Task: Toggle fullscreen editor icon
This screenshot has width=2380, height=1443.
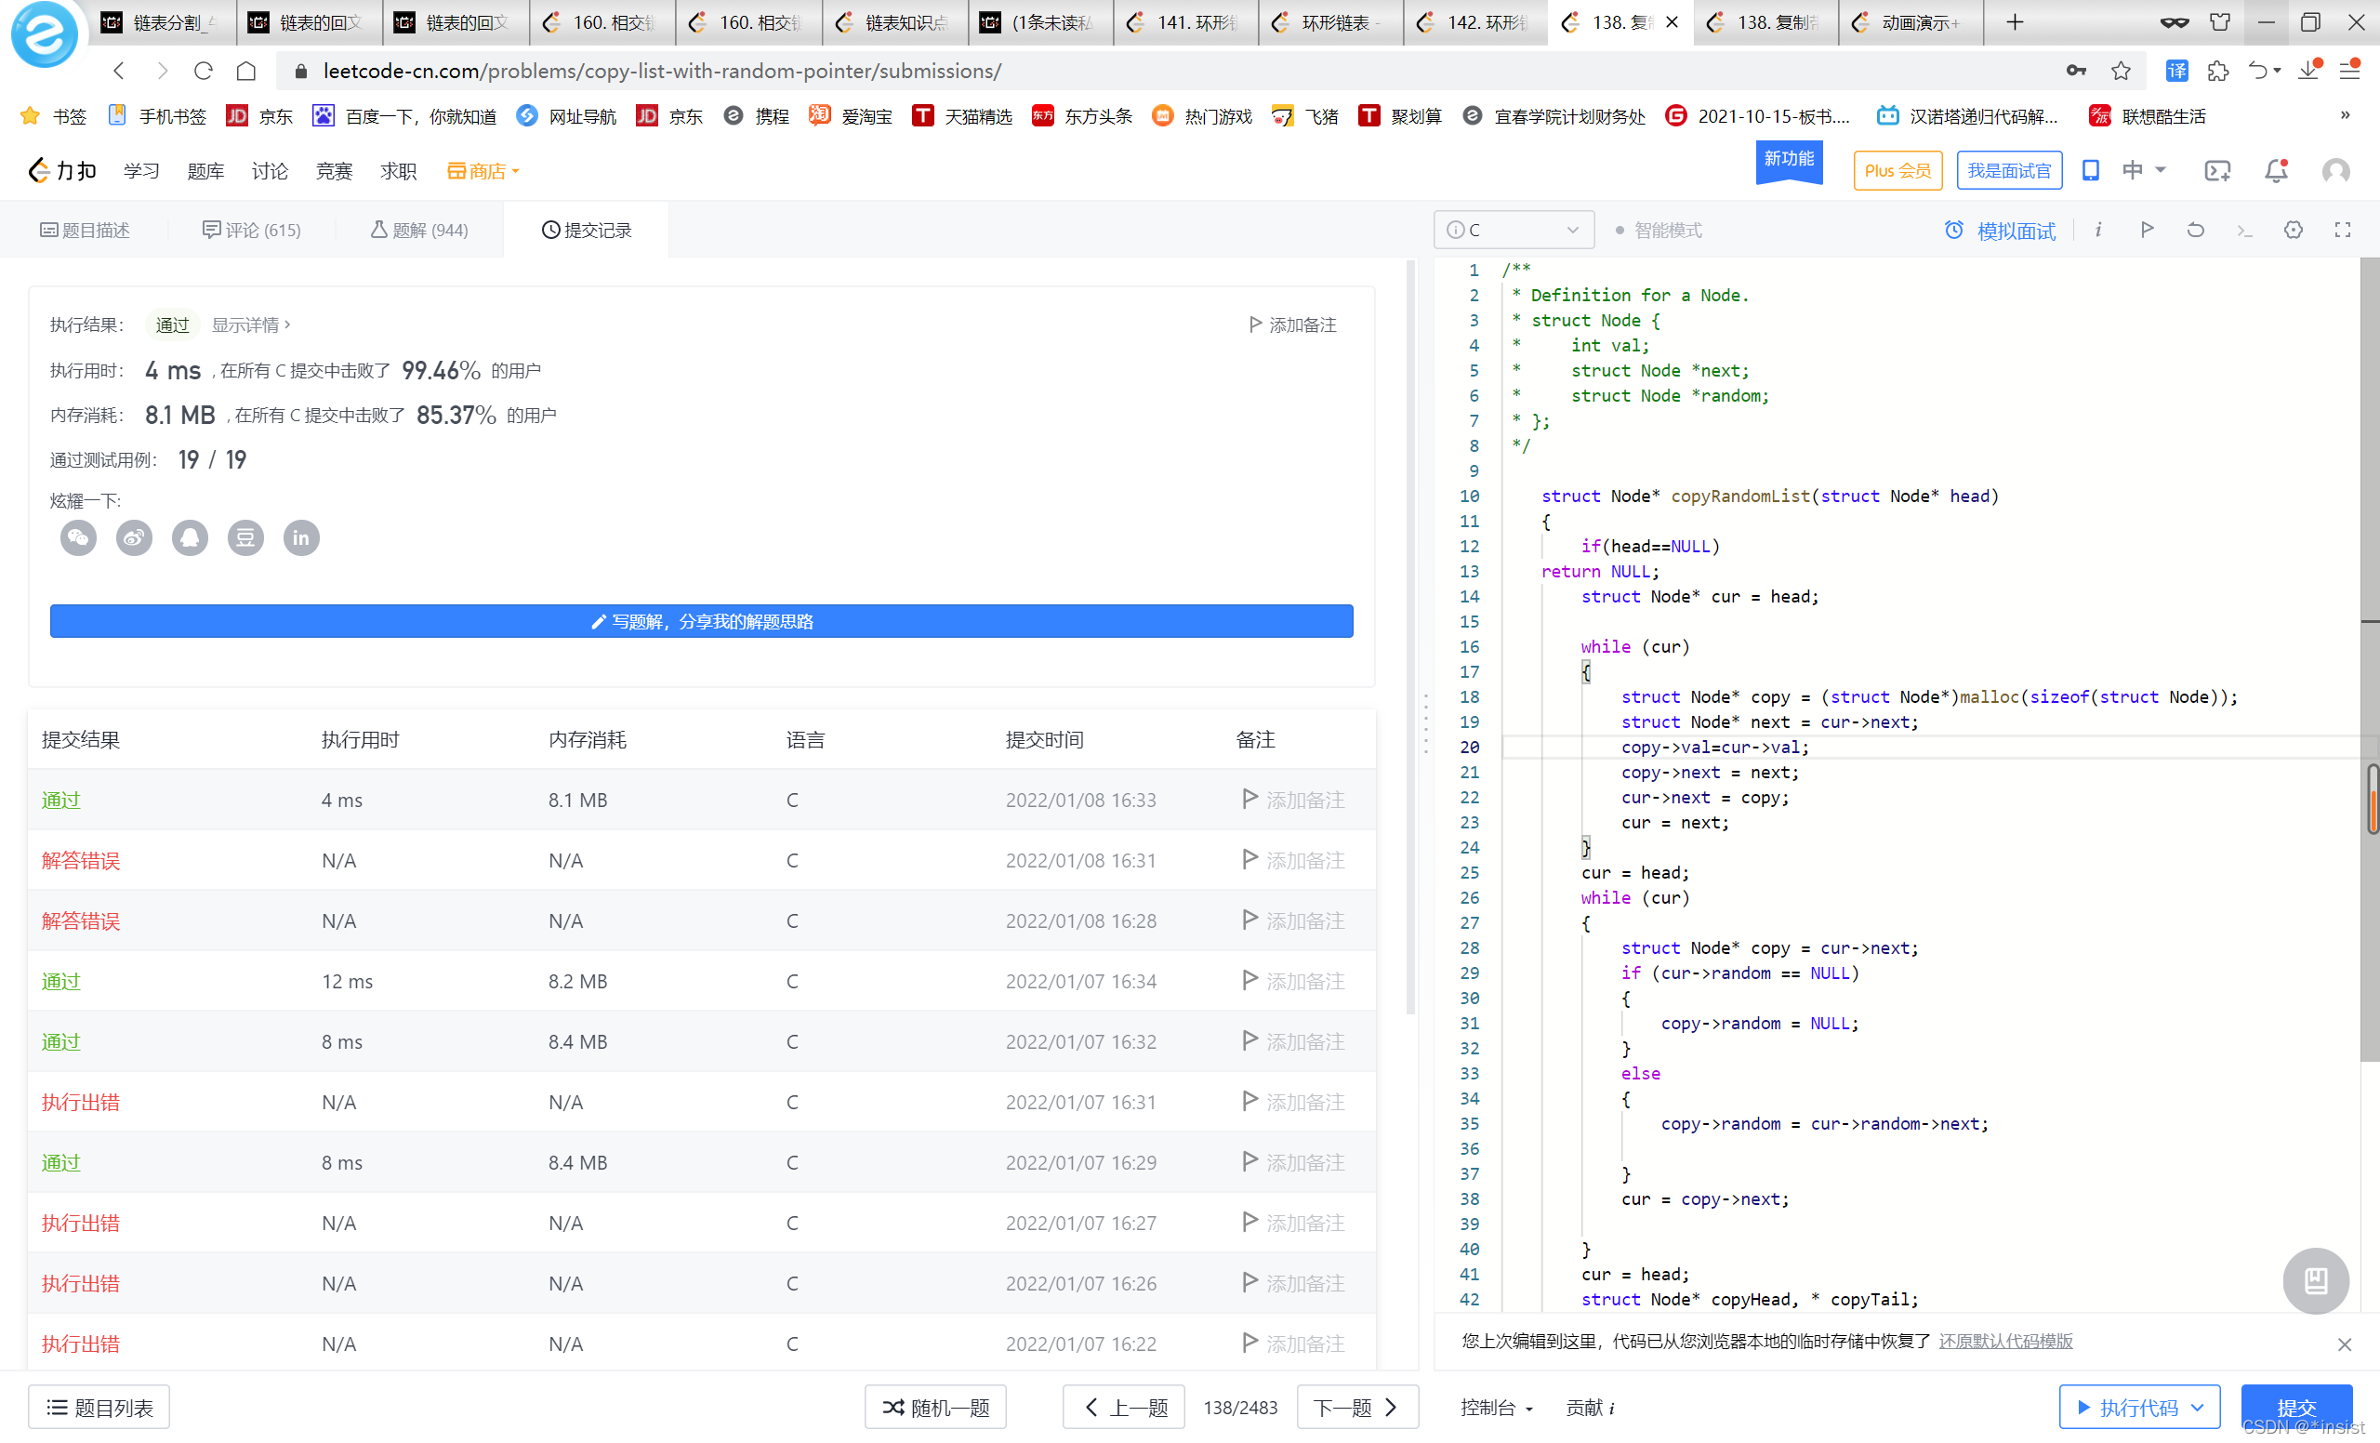Action: (2342, 230)
